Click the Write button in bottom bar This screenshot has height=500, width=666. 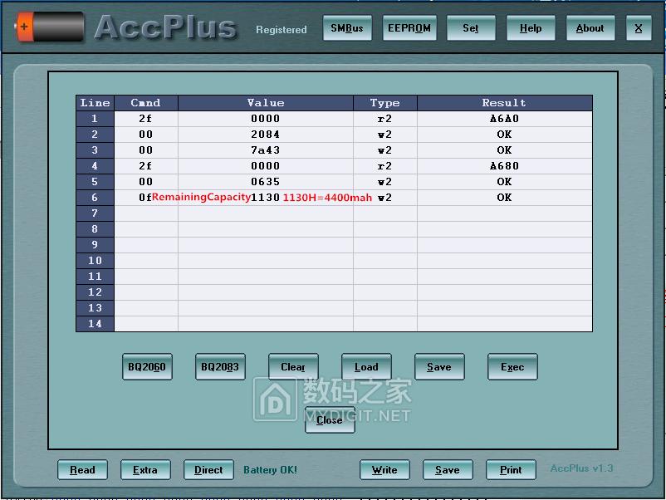(x=384, y=470)
